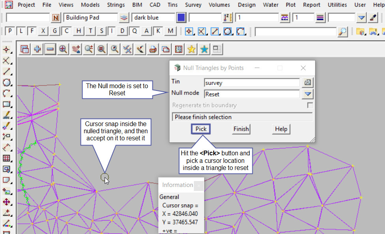
Task: Click the plus models-on icon
Action: coord(38,49)
